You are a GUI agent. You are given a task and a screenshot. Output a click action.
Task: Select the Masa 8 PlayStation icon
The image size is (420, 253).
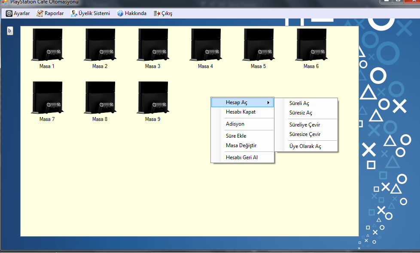click(x=100, y=98)
